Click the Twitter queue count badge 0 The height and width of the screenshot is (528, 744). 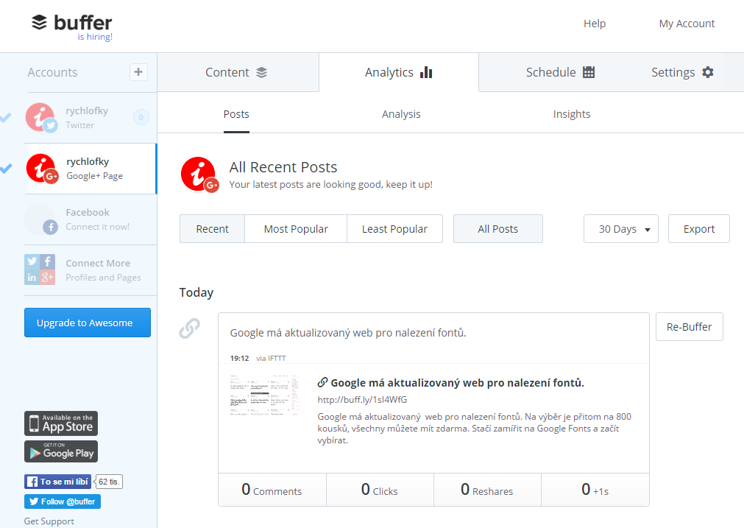(x=141, y=117)
